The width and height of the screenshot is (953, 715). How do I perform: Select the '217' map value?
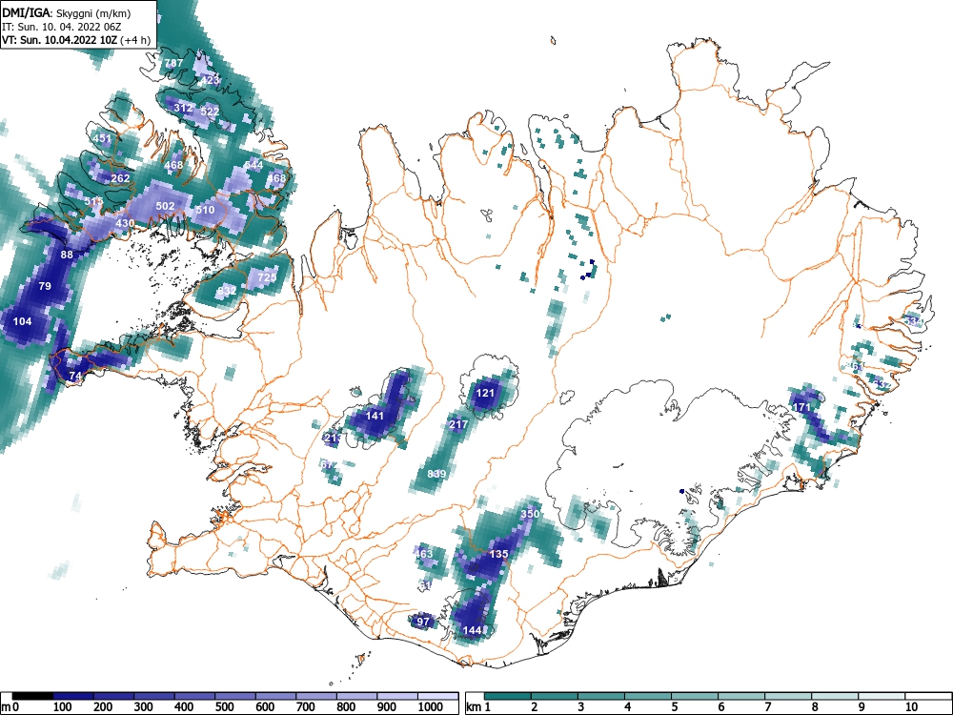458,424
